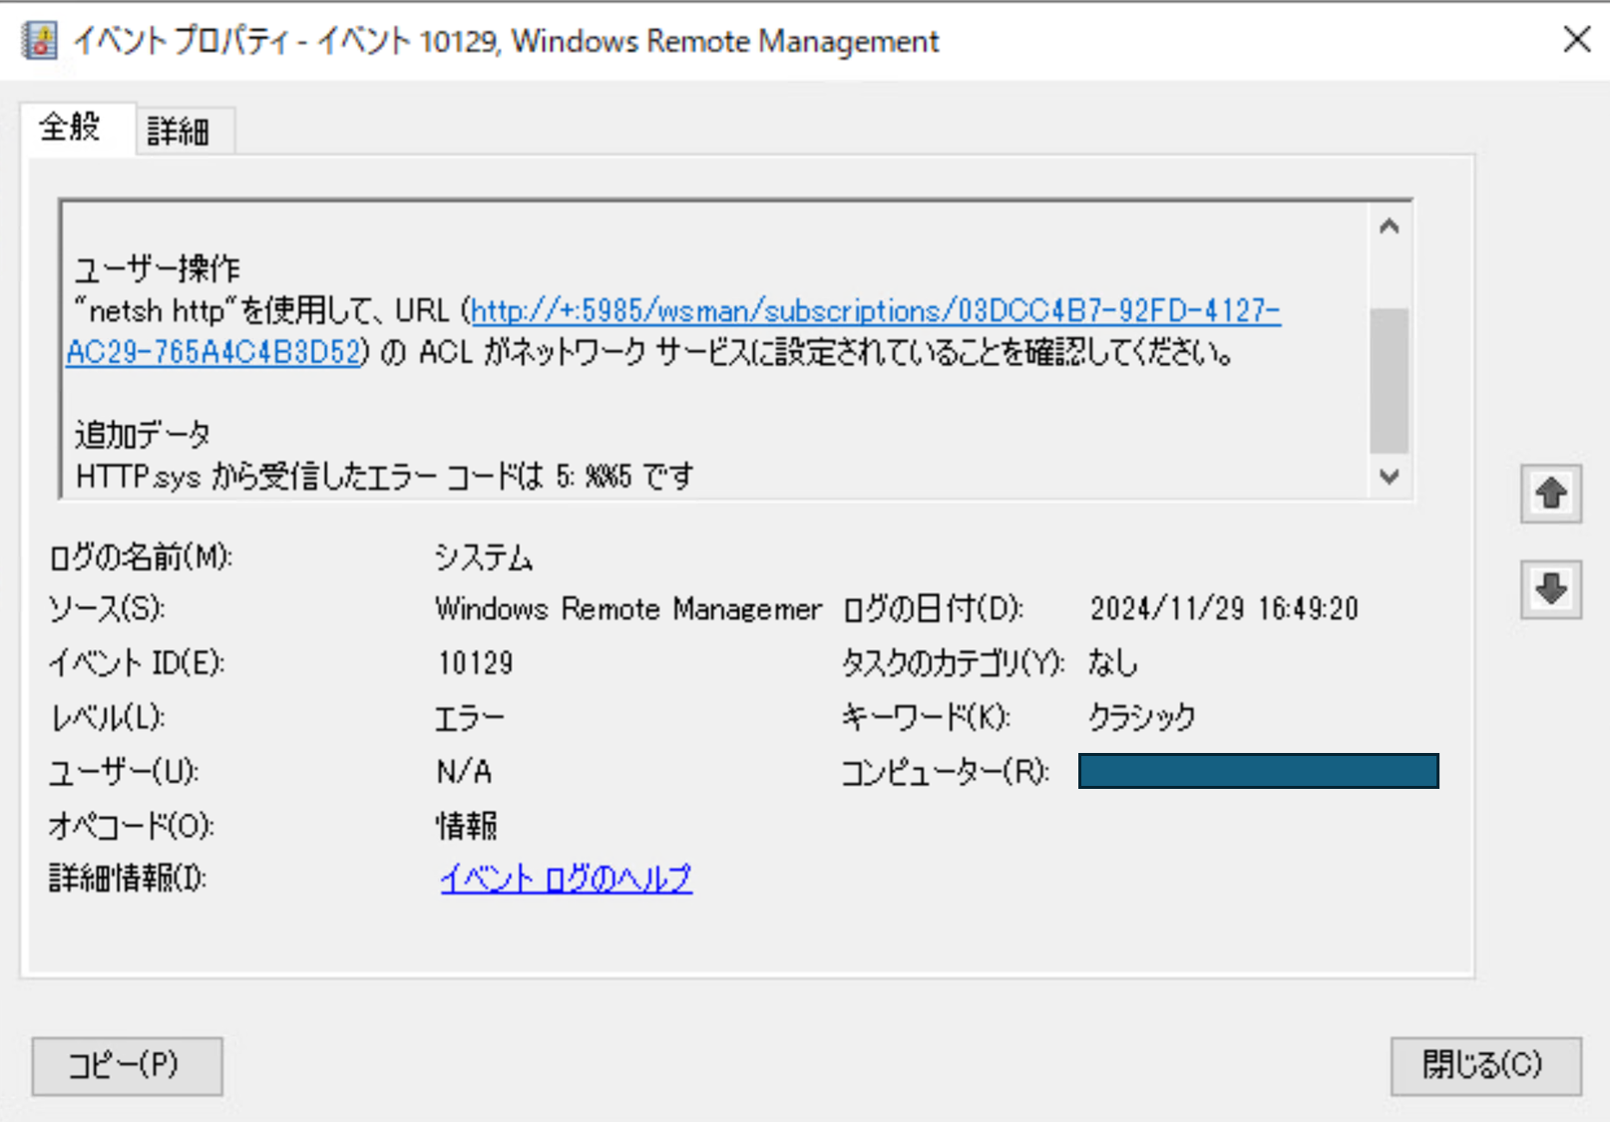Screen dimensions: 1610x1122
Task: Switch to the 詳細 tab
Action: tap(184, 130)
